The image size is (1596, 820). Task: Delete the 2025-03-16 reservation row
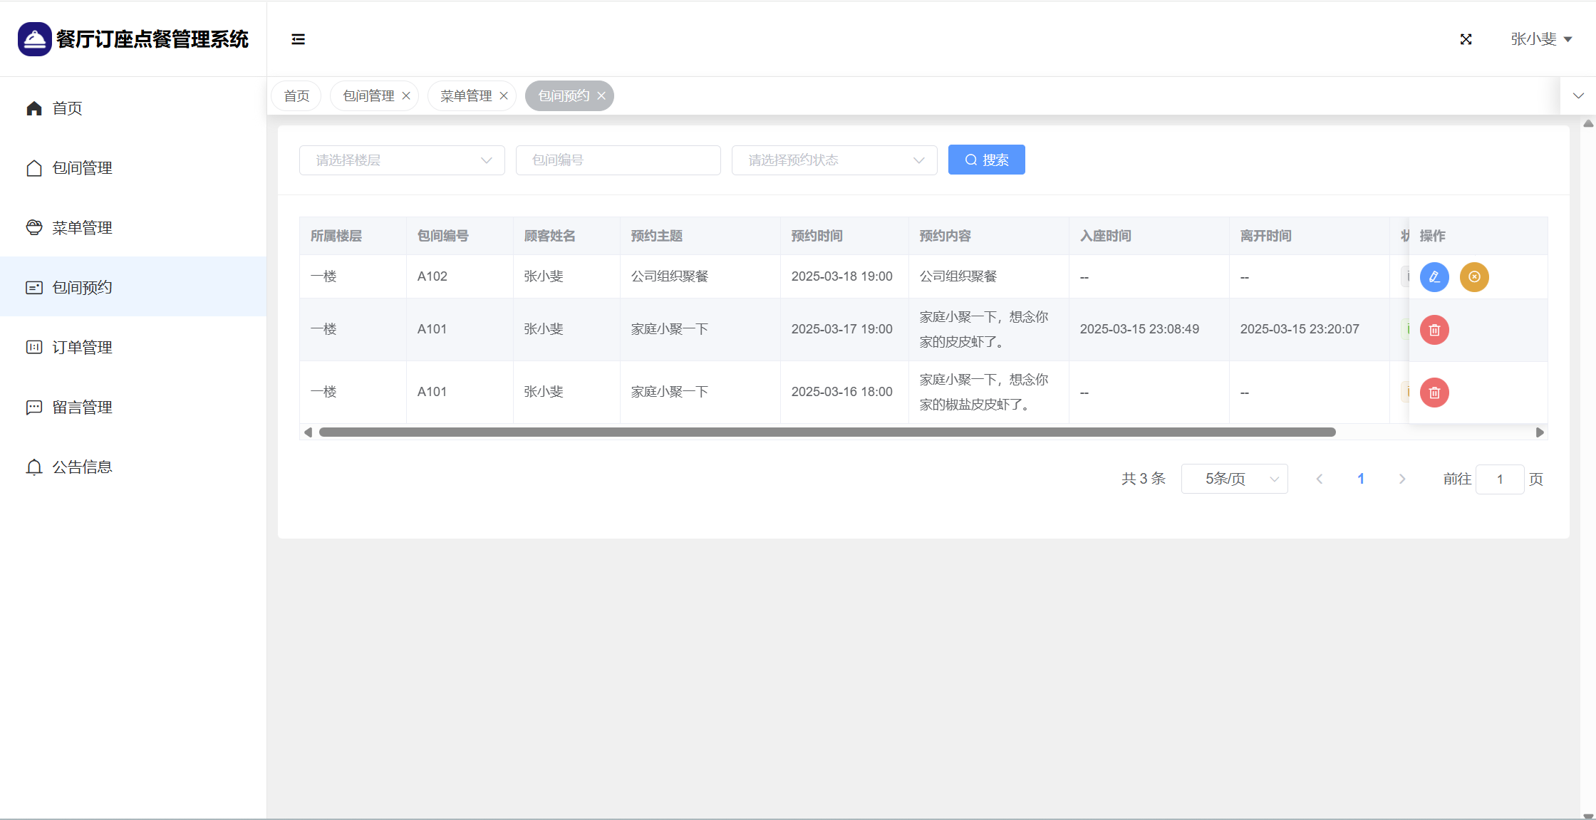pos(1434,393)
